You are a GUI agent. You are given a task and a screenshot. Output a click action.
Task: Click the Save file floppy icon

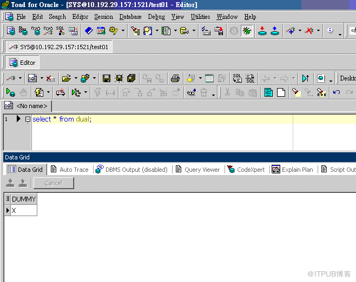[x=107, y=78]
